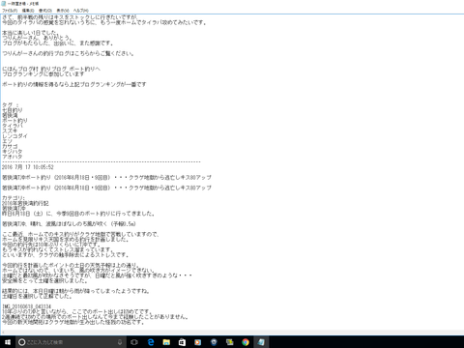Open the ファイル(F) menu
The image size is (464, 348).
tap(10, 11)
